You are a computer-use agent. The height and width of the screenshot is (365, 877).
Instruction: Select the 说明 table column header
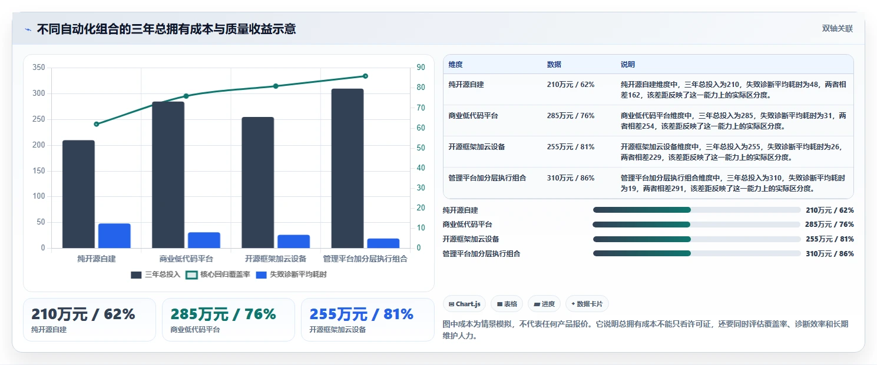pos(628,65)
